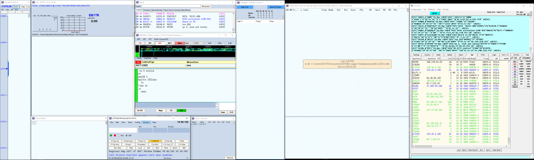Open the ATC menu in MMVARI window
This screenshot has height=160, width=534.
pos(144,39)
